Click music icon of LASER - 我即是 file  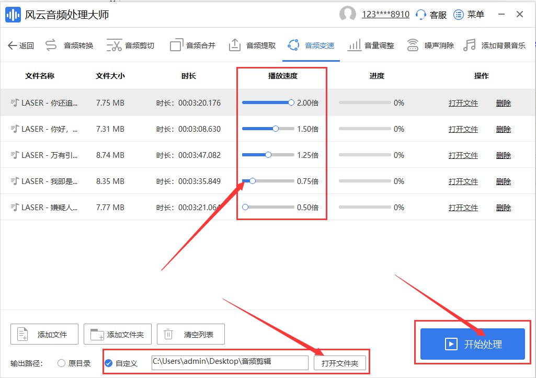point(15,181)
